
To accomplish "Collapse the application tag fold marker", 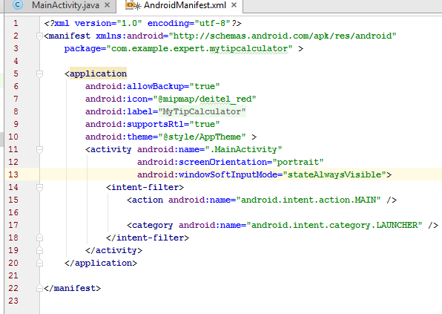I will click(x=39, y=74).
